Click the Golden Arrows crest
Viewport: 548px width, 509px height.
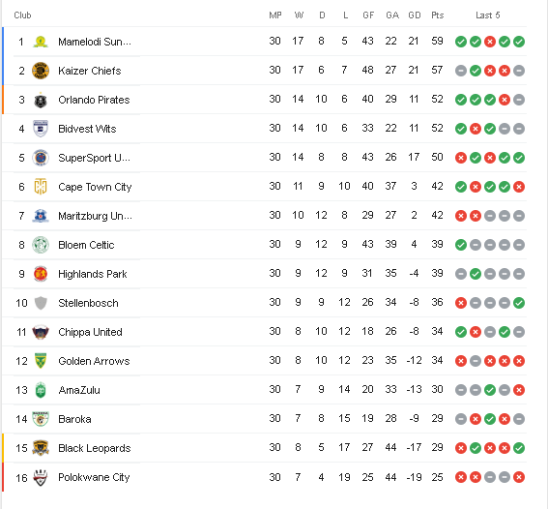41,361
